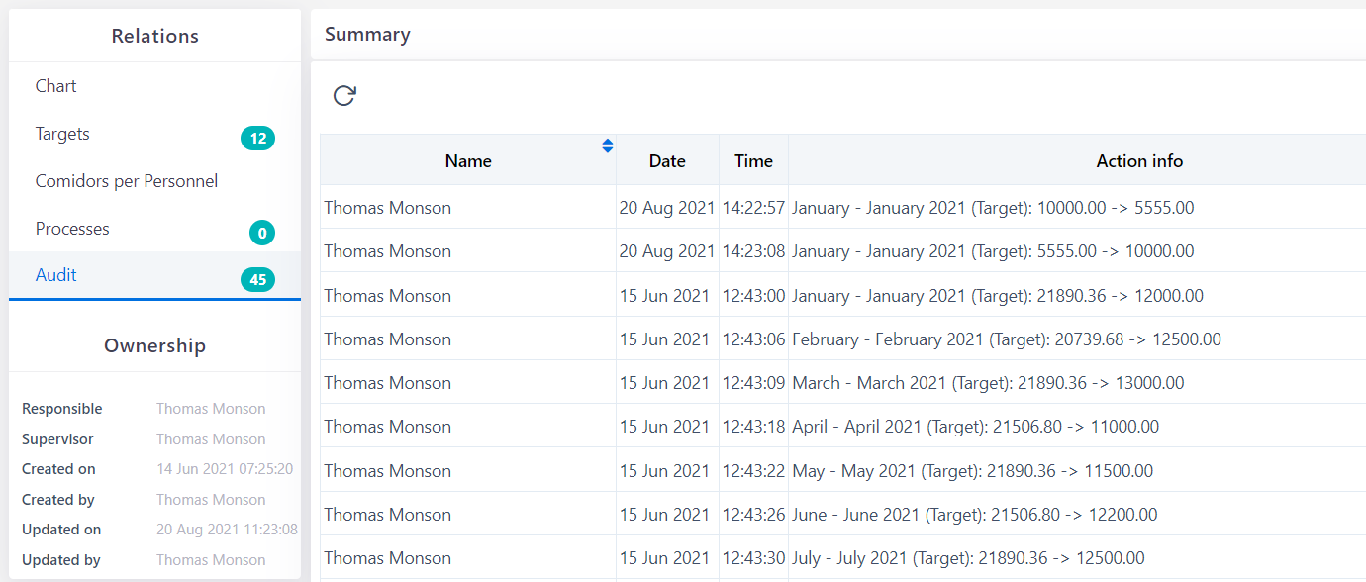Click date 15 Jun 2021 in 12:43:18 row
The image size is (1366, 582).
point(664,427)
